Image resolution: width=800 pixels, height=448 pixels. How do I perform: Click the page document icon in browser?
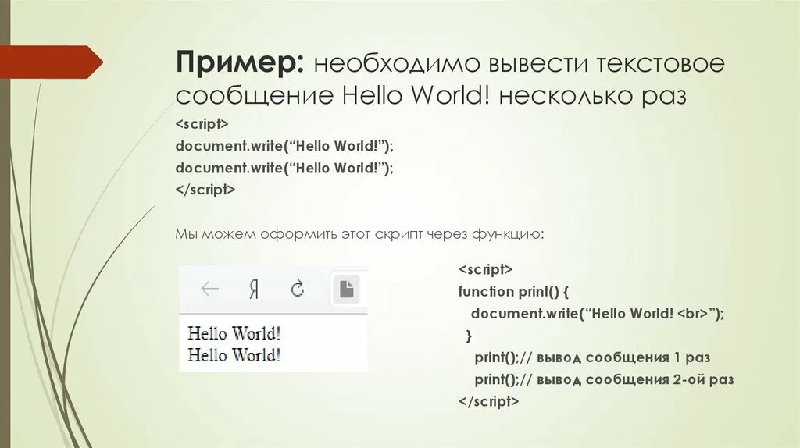tap(346, 289)
